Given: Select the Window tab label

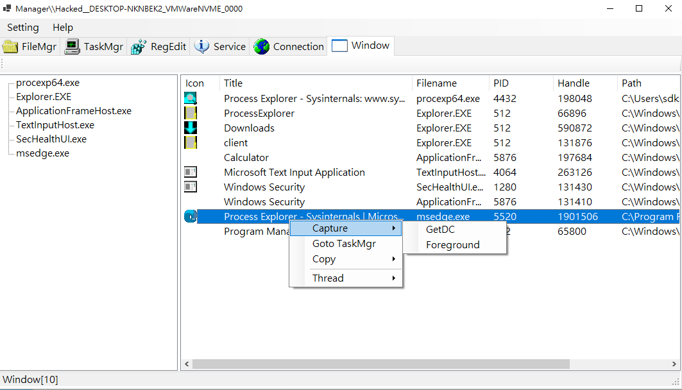Looking at the screenshot, I should pos(370,45).
